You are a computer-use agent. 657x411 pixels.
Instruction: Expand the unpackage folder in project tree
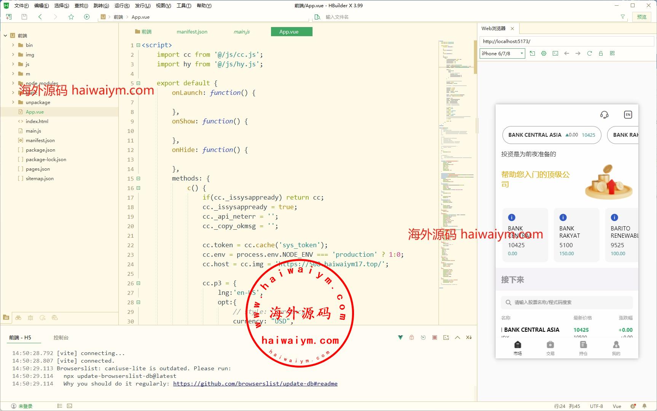[13, 102]
